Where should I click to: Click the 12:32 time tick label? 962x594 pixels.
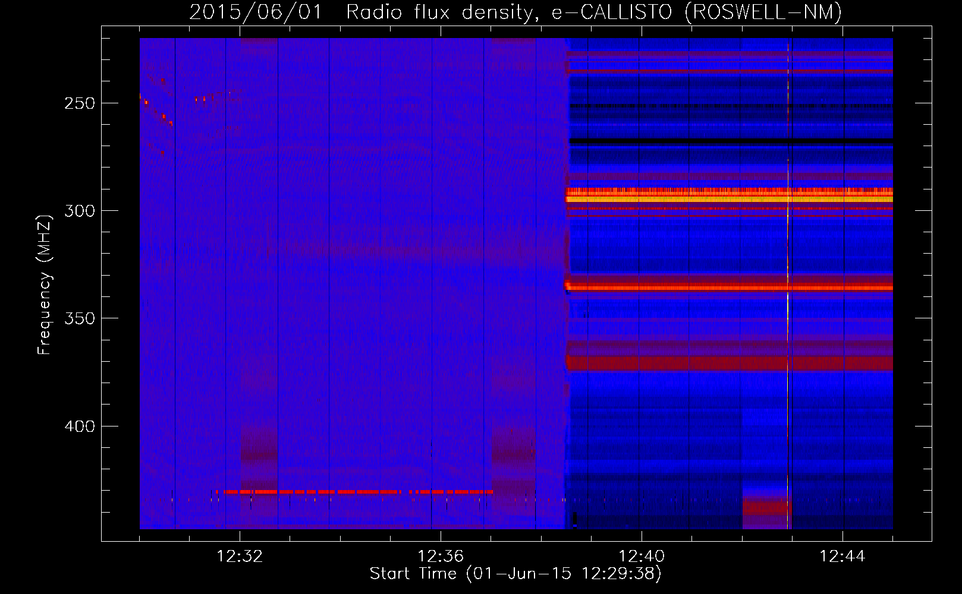(x=240, y=557)
